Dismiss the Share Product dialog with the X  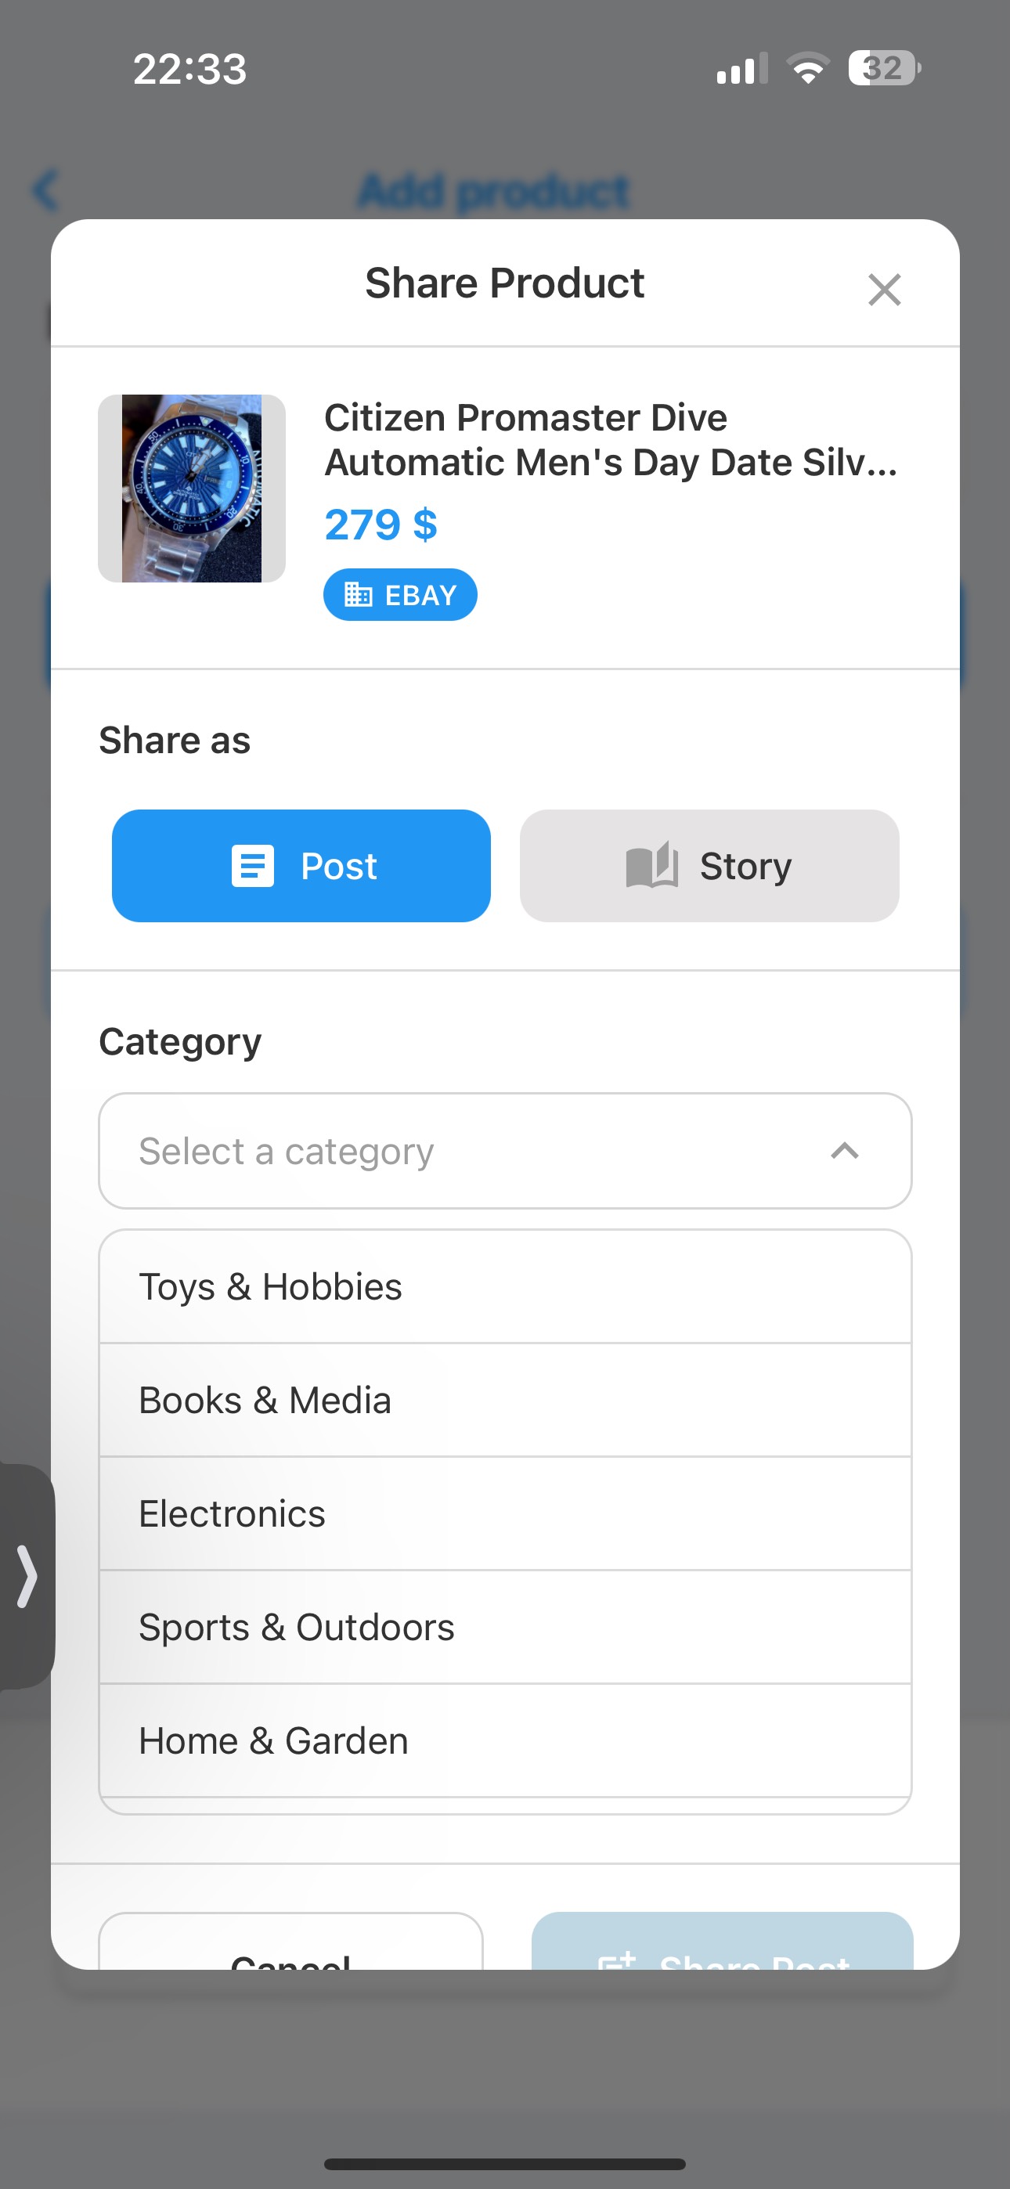(884, 290)
